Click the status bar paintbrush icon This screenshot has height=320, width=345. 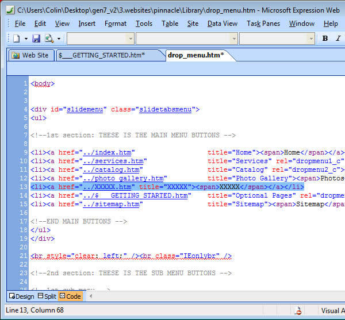pos(298,311)
